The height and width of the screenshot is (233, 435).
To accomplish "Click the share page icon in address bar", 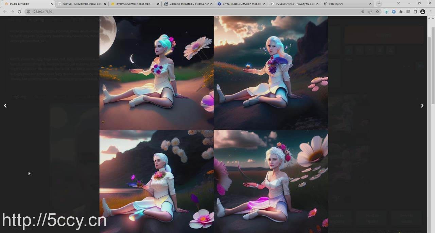I will click(370, 12).
